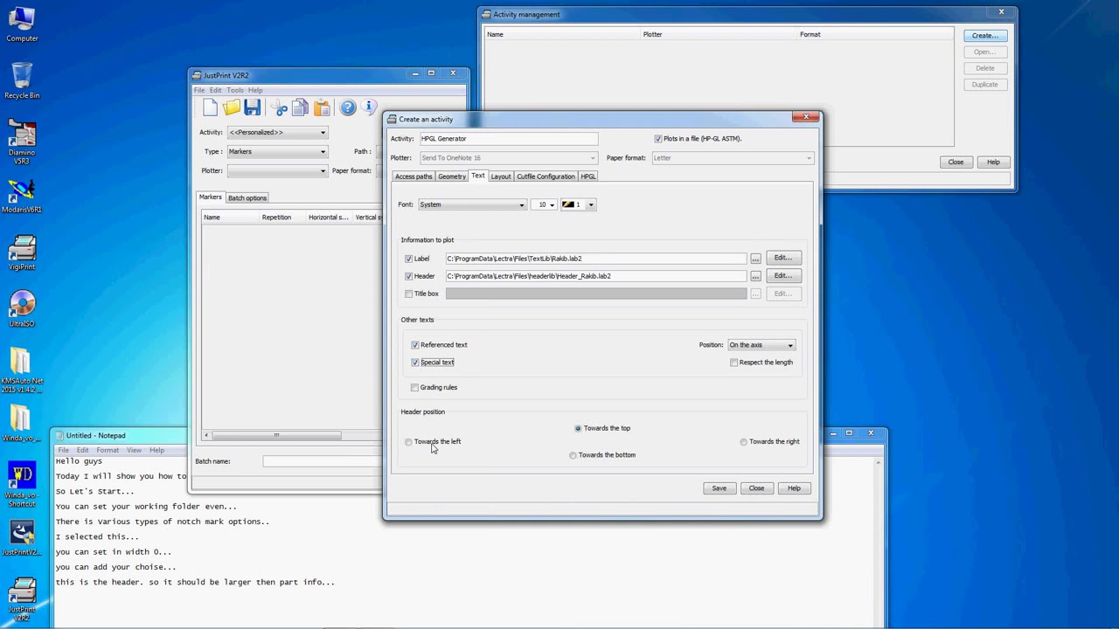The width and height of the screenshot is (1119, 629).
Task: Click the black pen color swatch
Action: tap(569, 204)
